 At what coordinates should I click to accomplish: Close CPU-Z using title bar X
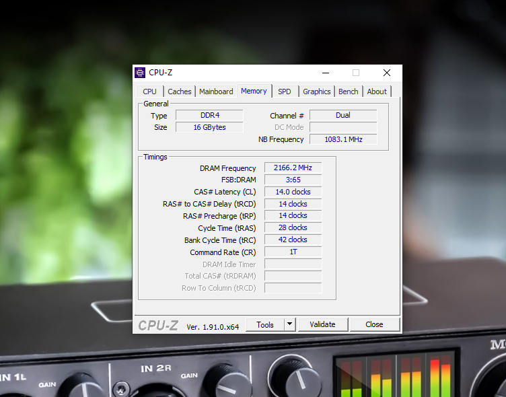click(x=386, y=73)
